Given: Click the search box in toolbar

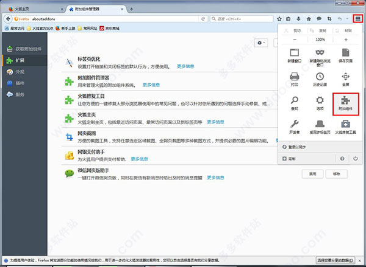Looking at the screenshot, I should [x=242, y=19].
